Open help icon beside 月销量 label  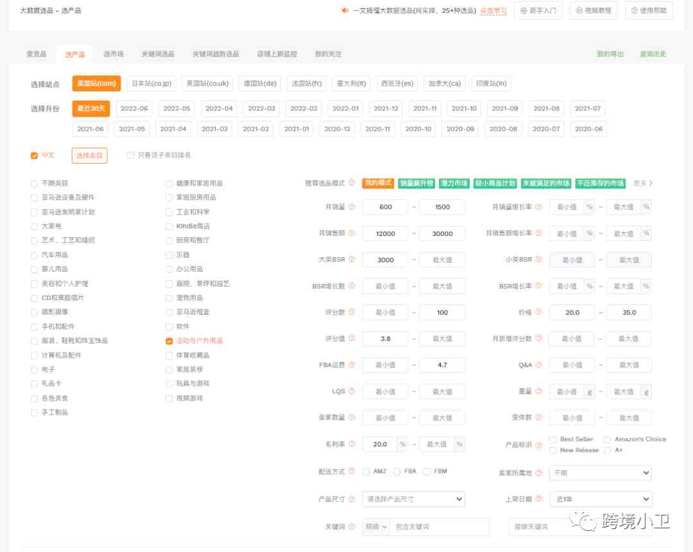click(x=352, y=206)
